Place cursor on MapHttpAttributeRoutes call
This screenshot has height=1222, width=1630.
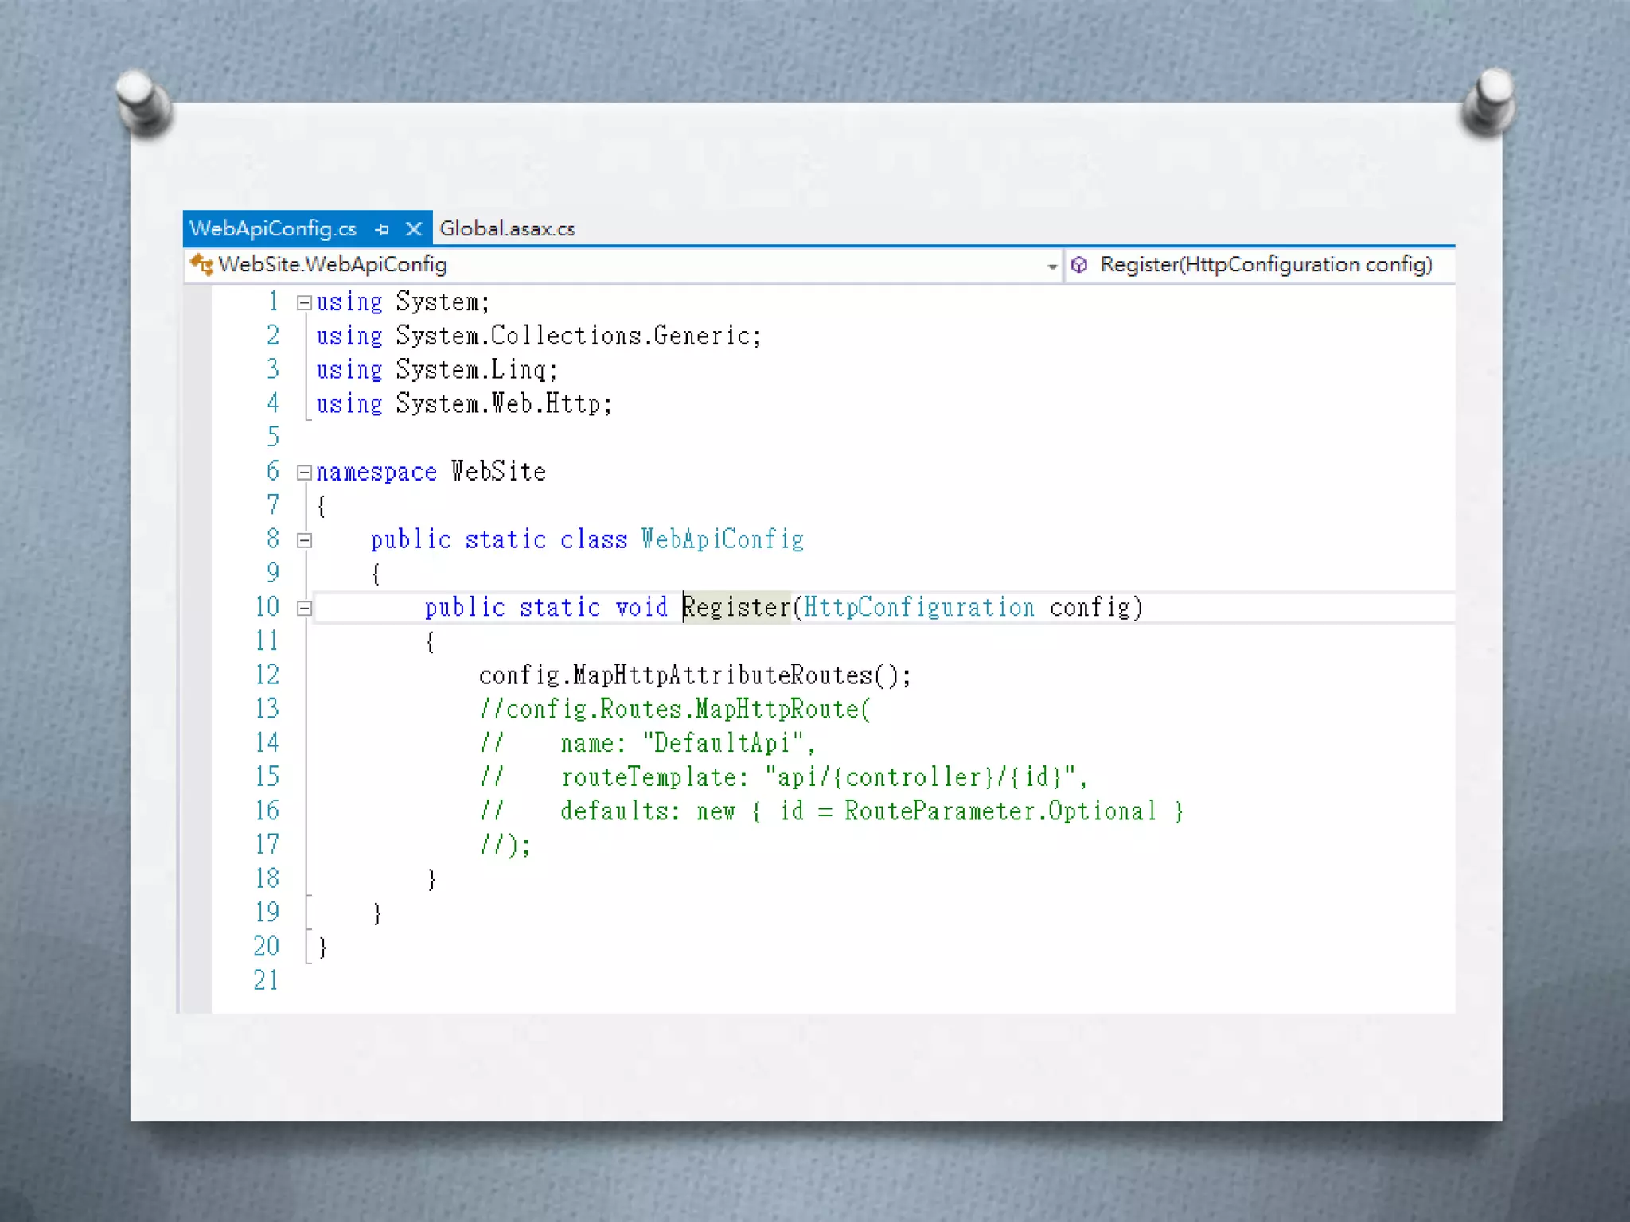[722, 675]
